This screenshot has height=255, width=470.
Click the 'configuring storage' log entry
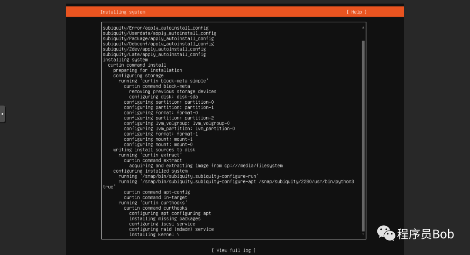point(138,76)
